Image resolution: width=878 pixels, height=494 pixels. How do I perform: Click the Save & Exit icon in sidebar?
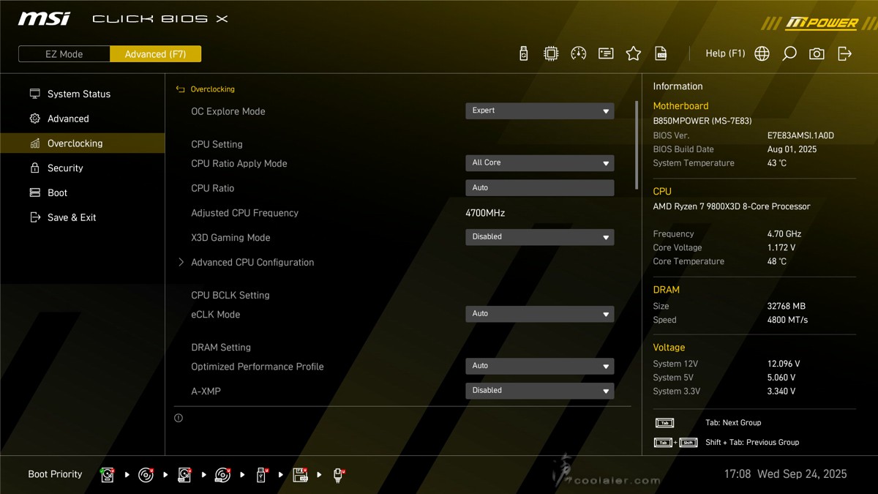pyautogui.click(x=34, y=217)
